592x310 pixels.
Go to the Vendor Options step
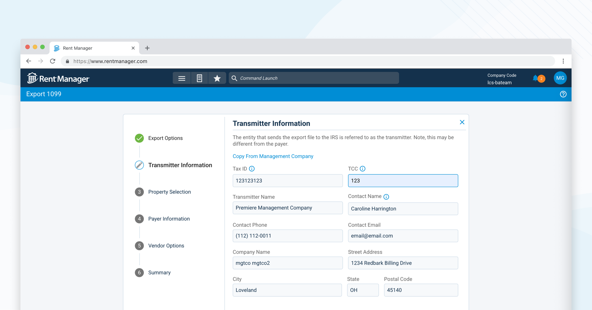(x=166, y=246)
